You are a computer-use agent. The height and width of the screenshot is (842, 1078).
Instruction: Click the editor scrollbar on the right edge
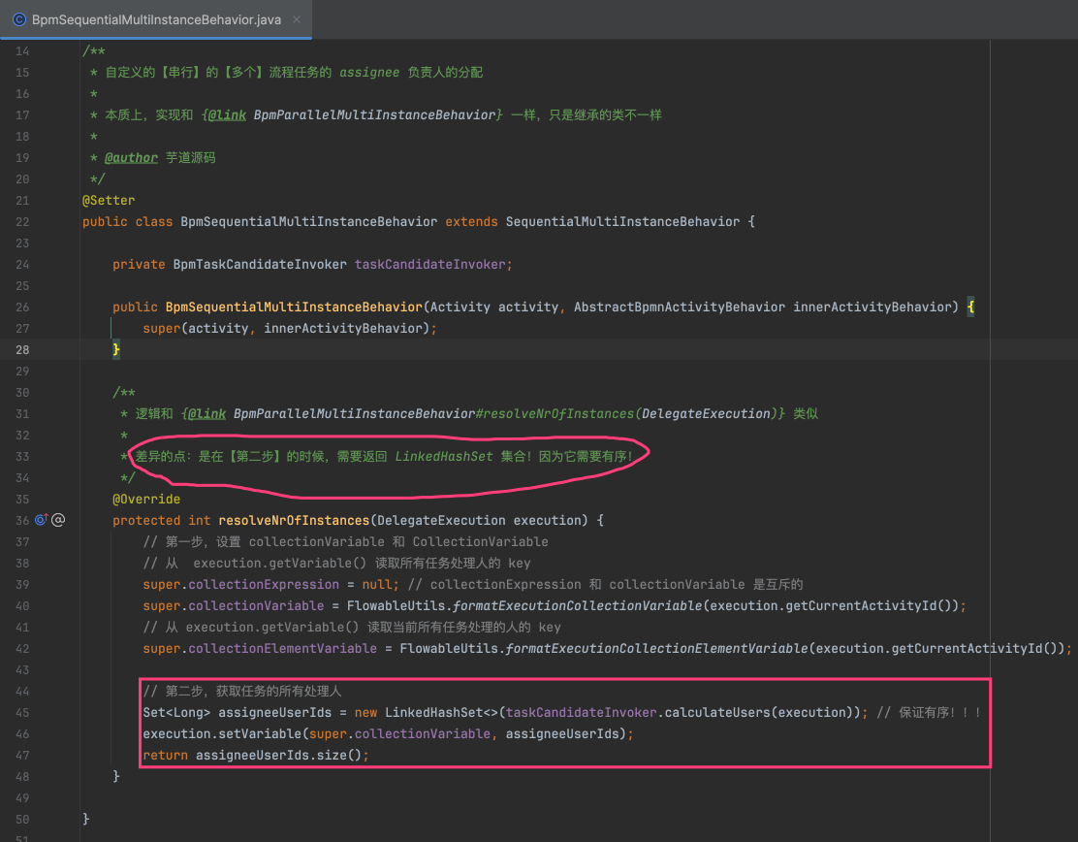(1073, 437)
